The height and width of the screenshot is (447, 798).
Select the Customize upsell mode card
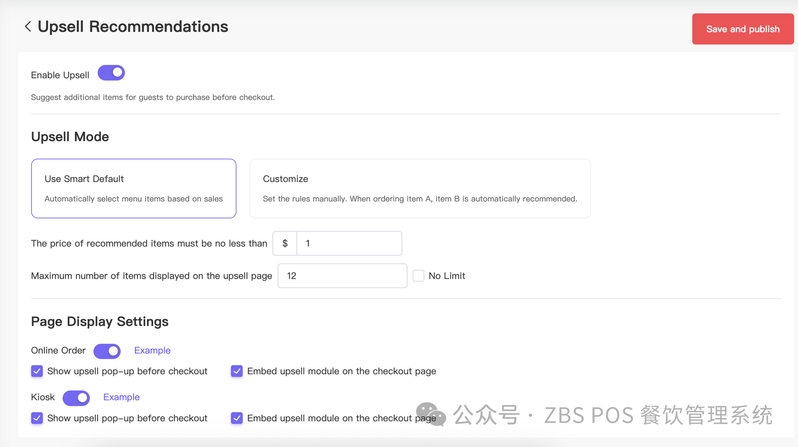[420, 188]
